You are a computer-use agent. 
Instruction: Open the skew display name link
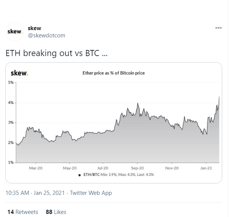pyautogui.click(x=34, y=28)
